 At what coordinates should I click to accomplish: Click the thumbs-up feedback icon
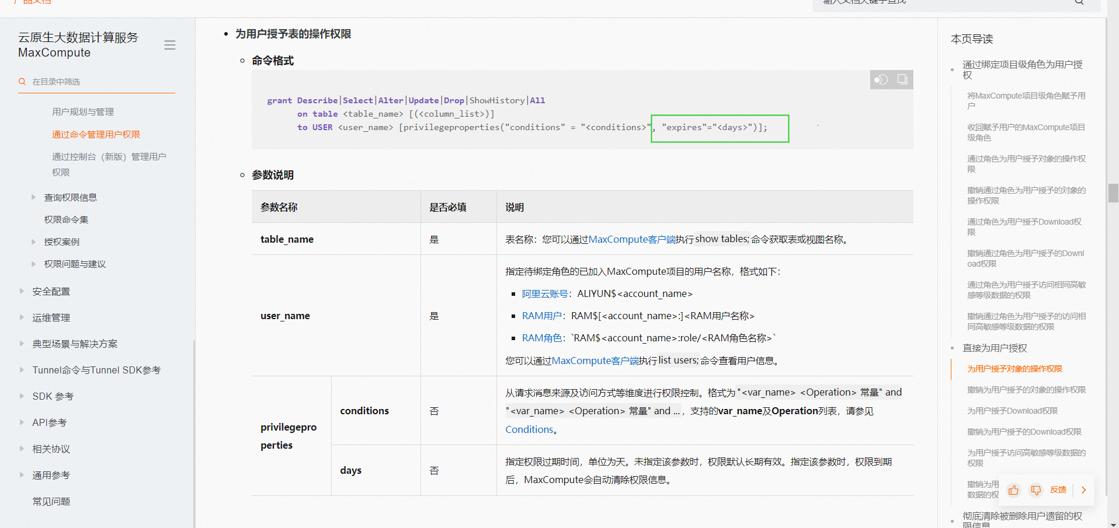pyautogui.click(x=1013, y=490)
